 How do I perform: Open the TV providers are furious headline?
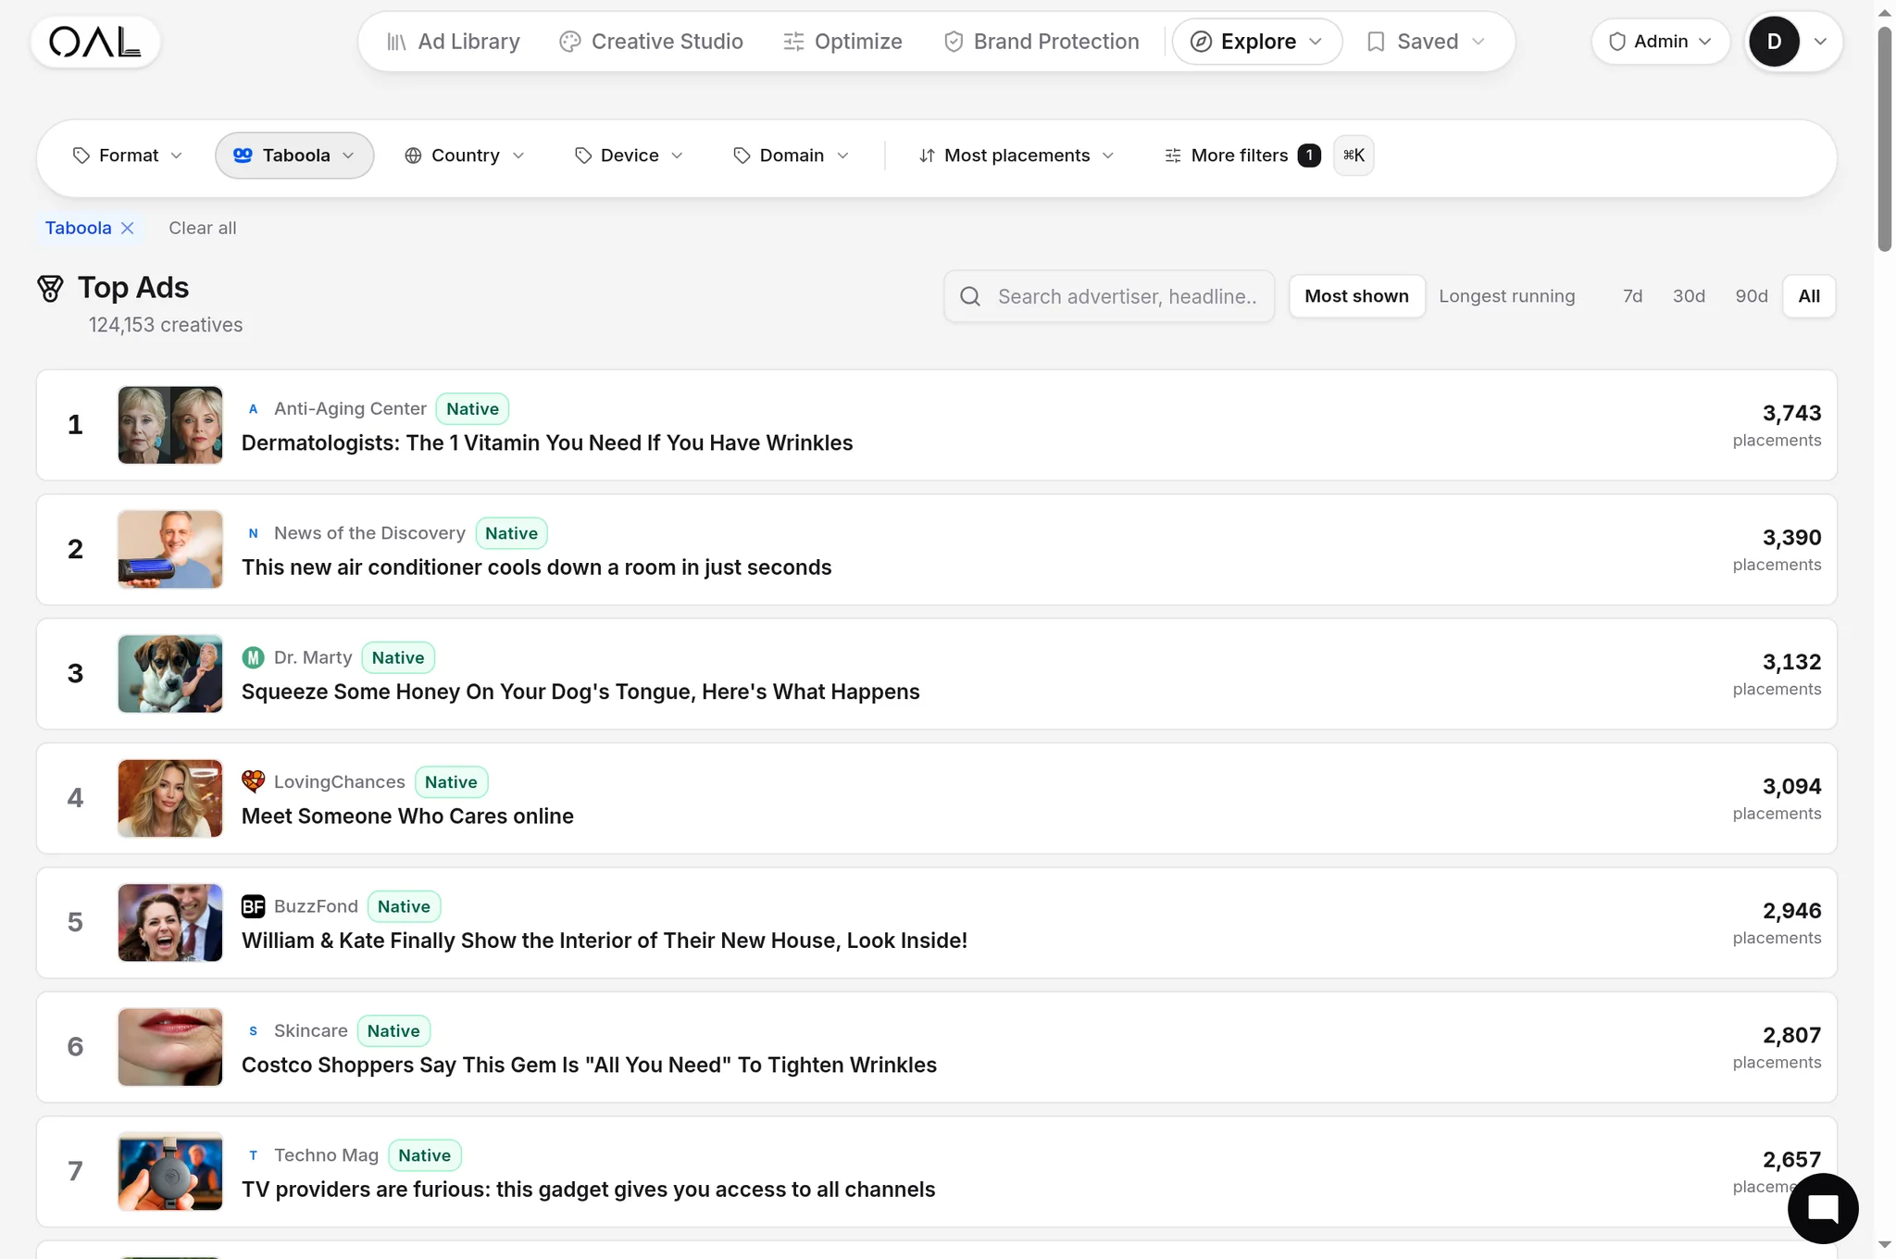click(x=588, y=1190)
